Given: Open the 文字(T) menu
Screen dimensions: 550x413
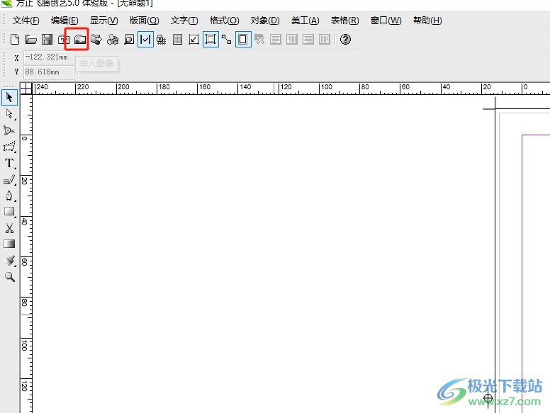Looking at the screenshot, I should 184,21.
